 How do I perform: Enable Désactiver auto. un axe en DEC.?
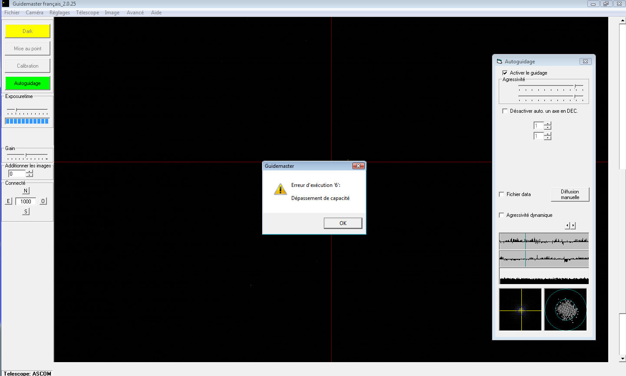pyautogui.click(x=504, y=111)
